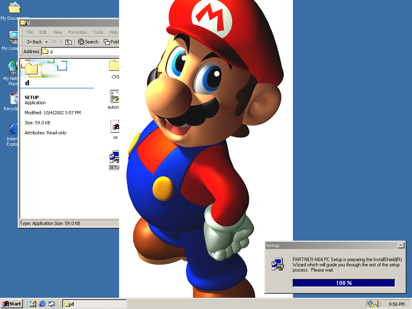The height and width of the screenshot is (309, 412).
Task: Click the Start button
Action: (x=12, y=304)
